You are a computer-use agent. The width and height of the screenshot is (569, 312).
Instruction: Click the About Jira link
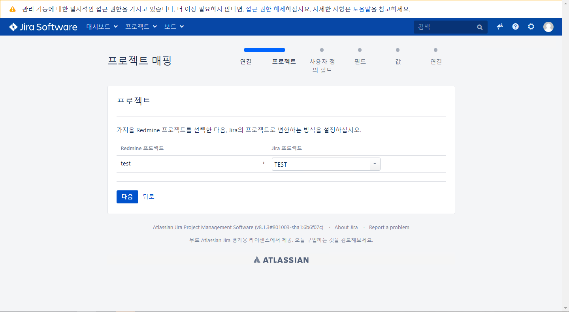346,227
